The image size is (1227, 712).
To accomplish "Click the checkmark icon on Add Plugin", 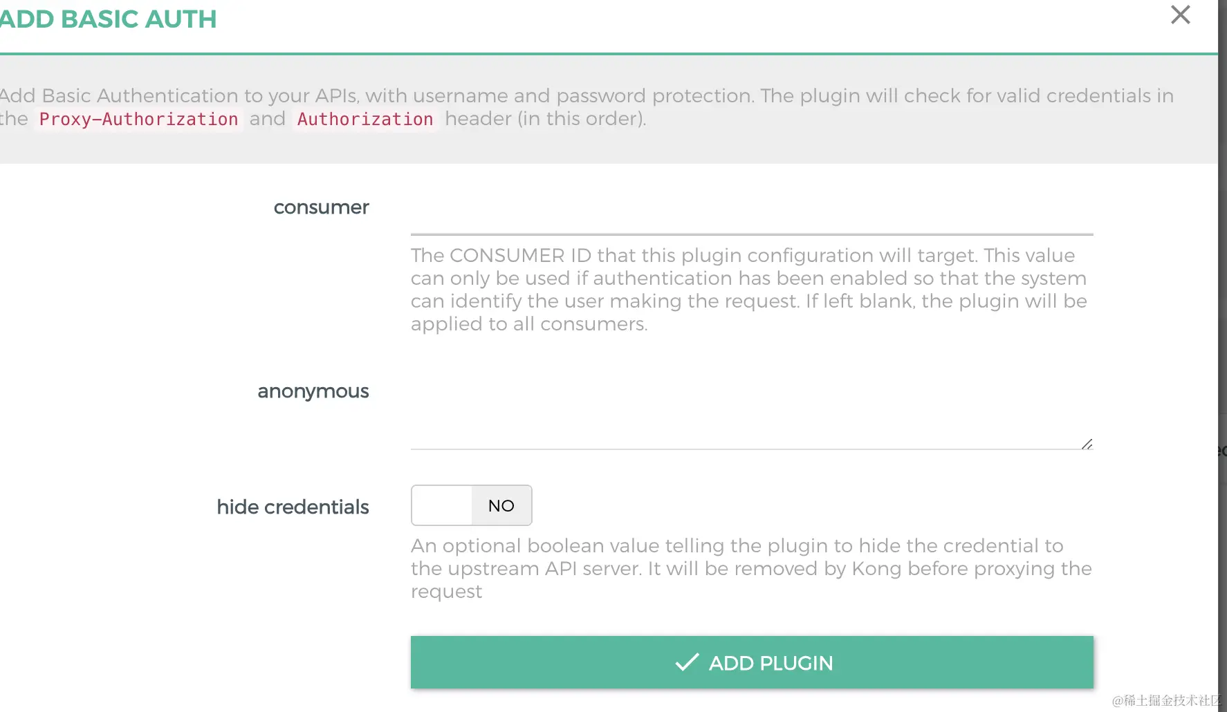I will 687,662.
